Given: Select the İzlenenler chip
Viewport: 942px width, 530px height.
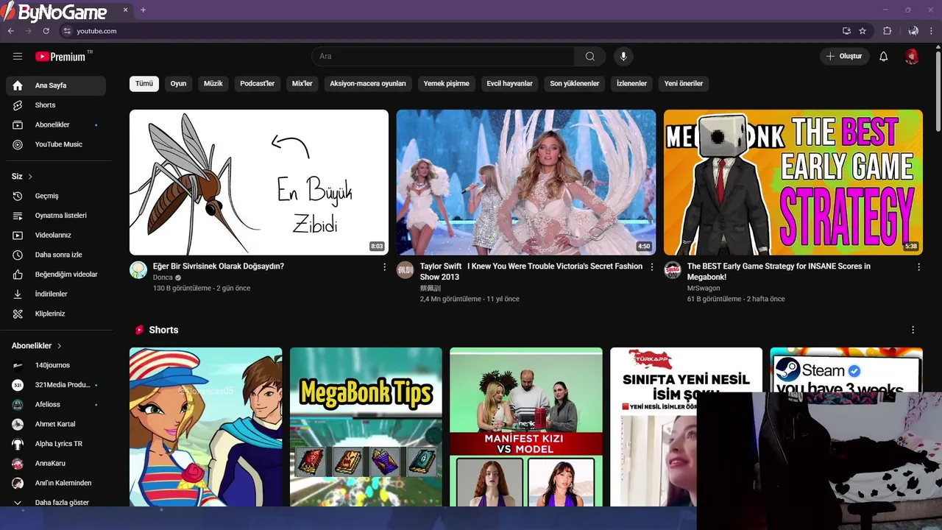Looking at the screenshot, I should [631, 84].
